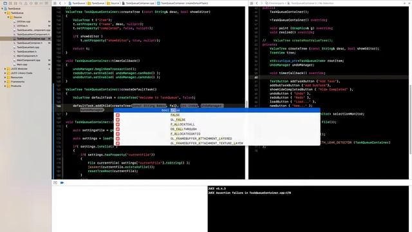Viewport: 412px width, 232px height.
Task: Click the createDefaultTask function definition line
Action: 111,90
